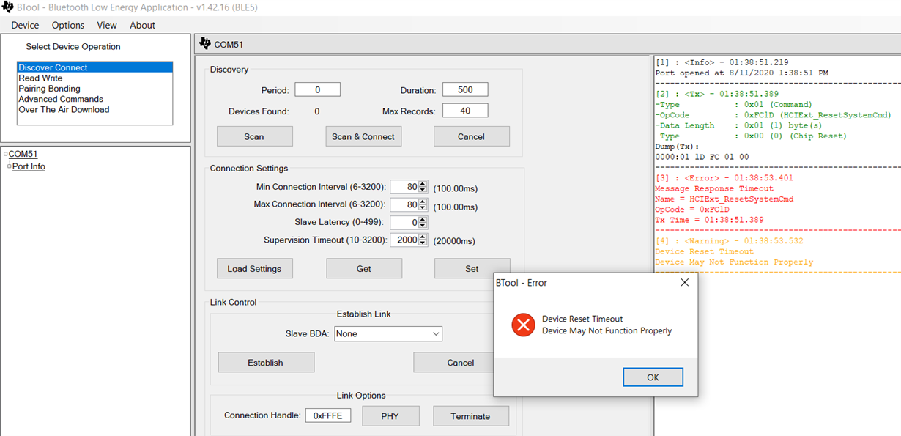Image resolution: width=901 pixels, height=436 pixels.
Task: Click the '0000:01 1D FC 01 00' log line
Action: tap(702, 157)
